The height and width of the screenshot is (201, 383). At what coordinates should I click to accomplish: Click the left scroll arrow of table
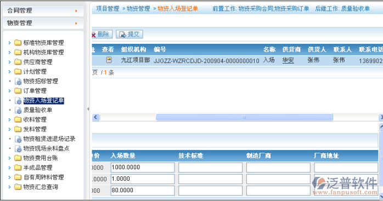(95, 117)
